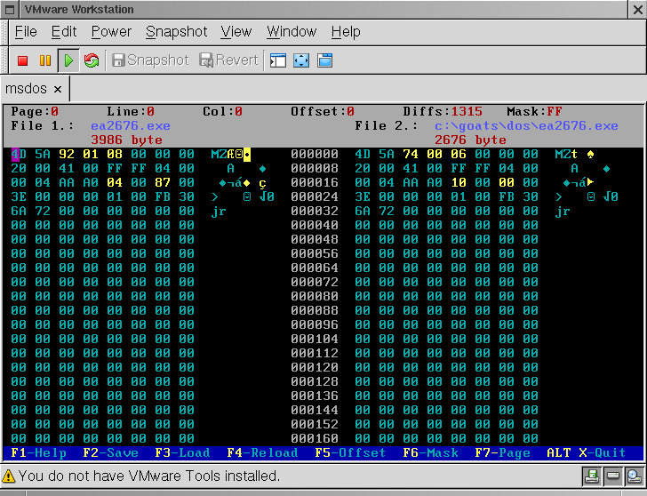
Task: Click offset label 000032
Action: (x=315, y=212)
